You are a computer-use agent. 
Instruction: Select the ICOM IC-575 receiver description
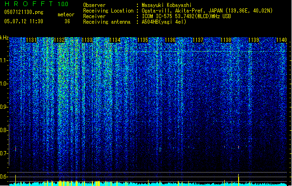point(186,16)
